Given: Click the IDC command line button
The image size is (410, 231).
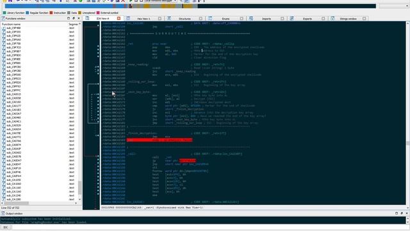Looking at the screenshot, I should coord(6,227).
